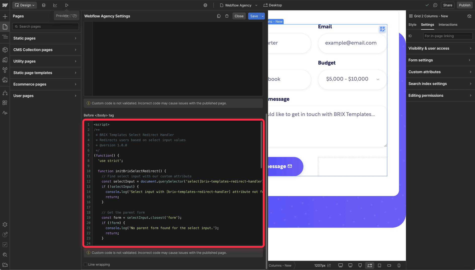Screen dimensions: 475x270
Task: Open the quick find search icon
Action: [5, 255]
